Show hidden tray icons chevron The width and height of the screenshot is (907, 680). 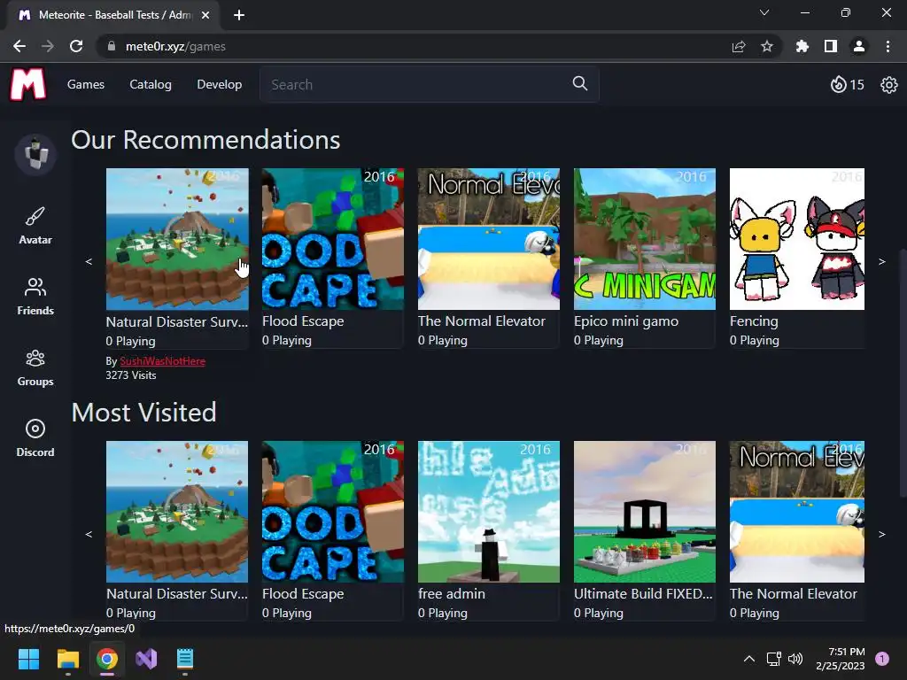point(749,659)
